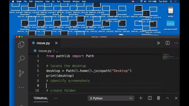This screenshot has height=106, width=189.
Task: Open the Source Control view
Action: click(21, 73)
